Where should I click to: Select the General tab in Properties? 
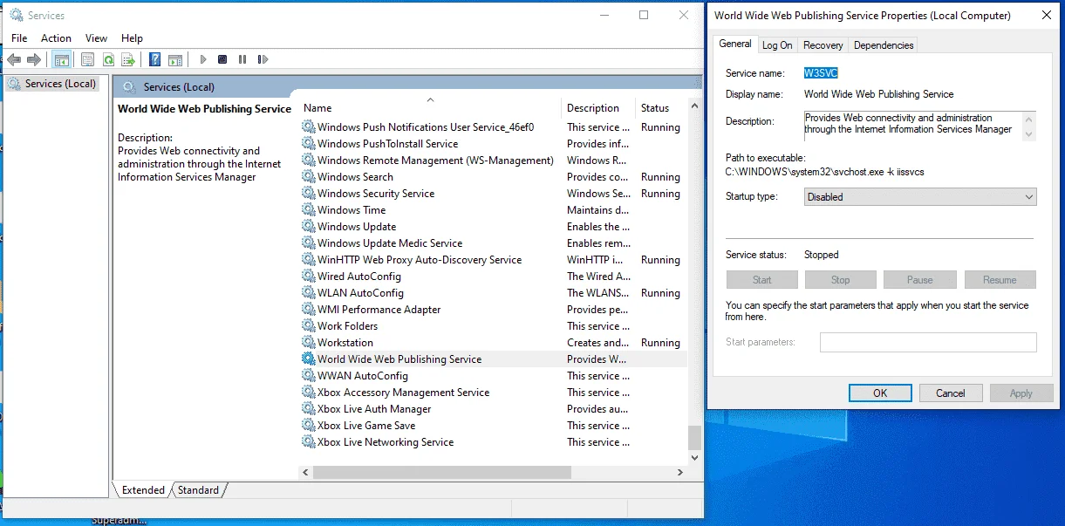(735, 44)
